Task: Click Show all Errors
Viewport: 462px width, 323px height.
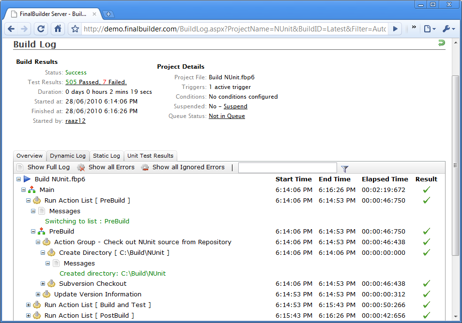Action: tap(112, 167)
